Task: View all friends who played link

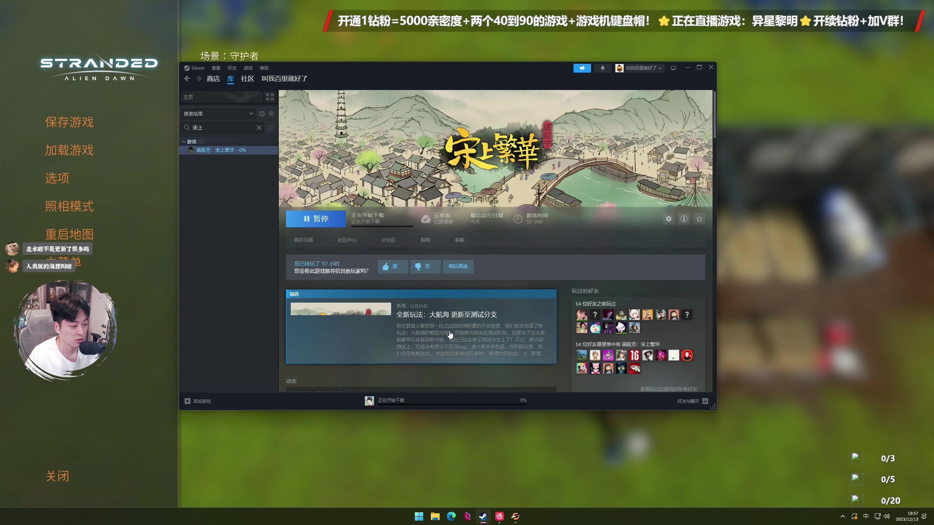Action: 669,389
